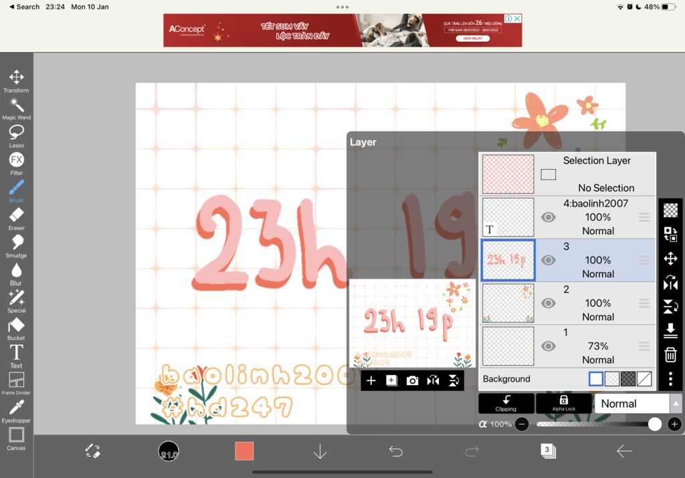685x478 pixels.
Task: Select the Transform tool
Action: point(16,81)
